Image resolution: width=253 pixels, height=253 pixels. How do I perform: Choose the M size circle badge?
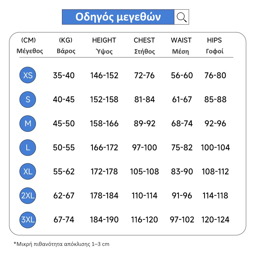coord(28,123)
